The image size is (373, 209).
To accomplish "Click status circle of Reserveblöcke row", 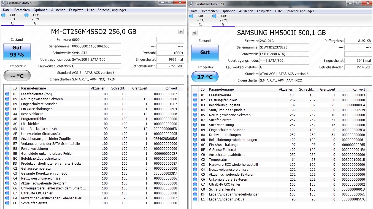I will pos(7,114).
